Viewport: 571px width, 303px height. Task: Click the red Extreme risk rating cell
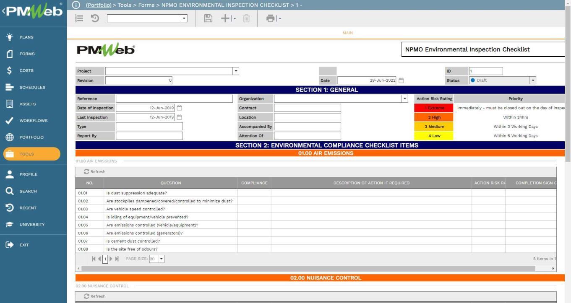(433, 108)
